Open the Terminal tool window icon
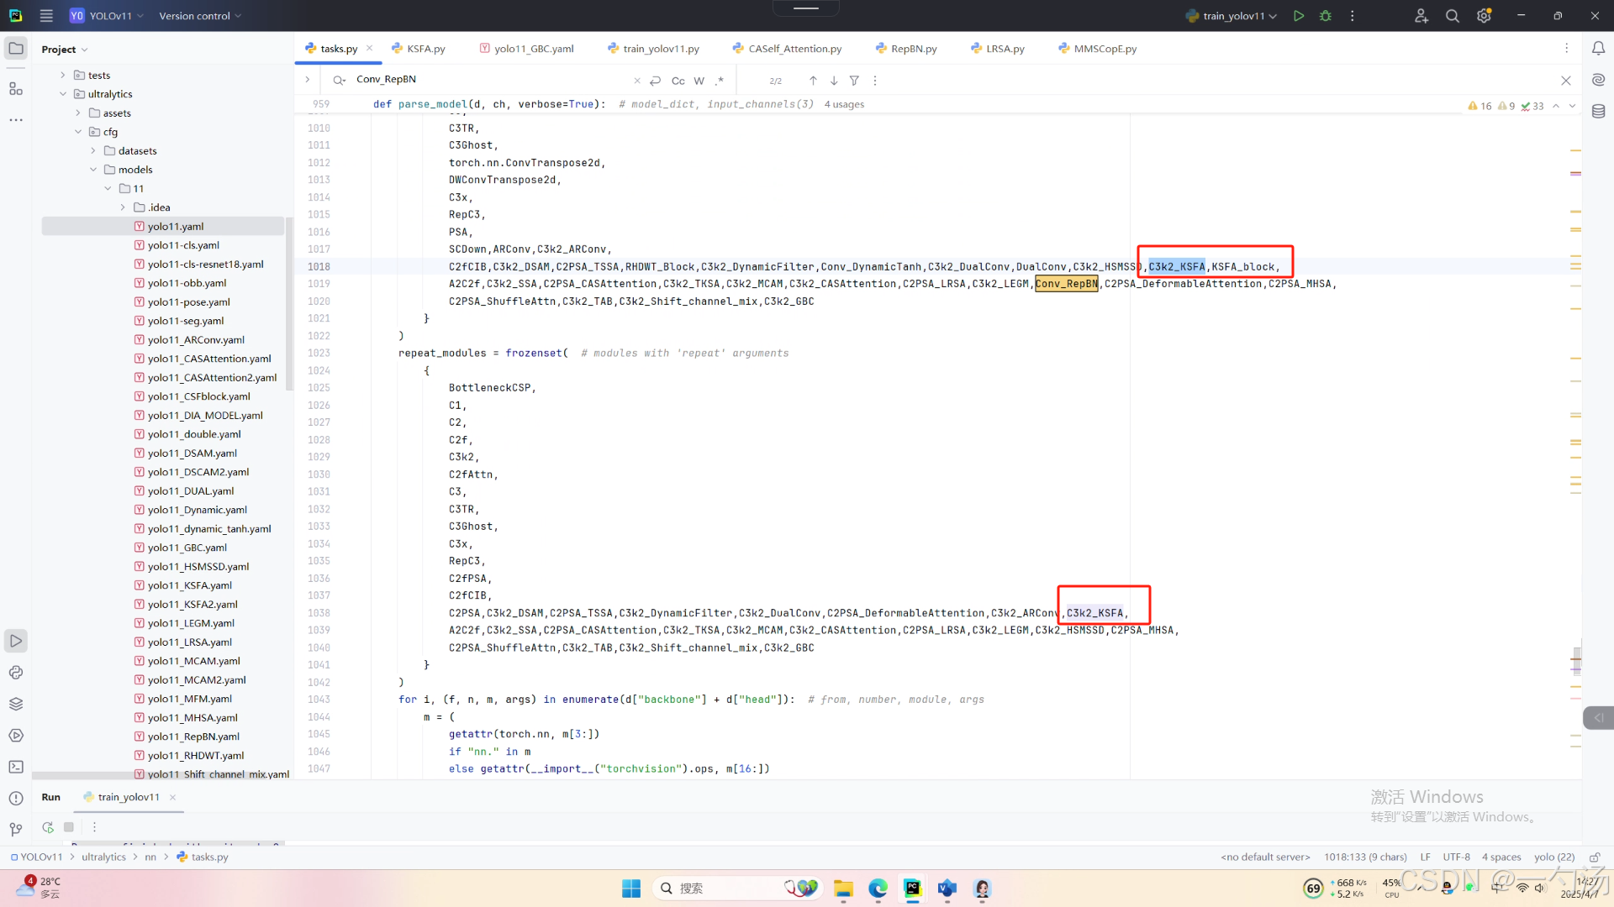 pyautogui.click(x=16, y=767)
